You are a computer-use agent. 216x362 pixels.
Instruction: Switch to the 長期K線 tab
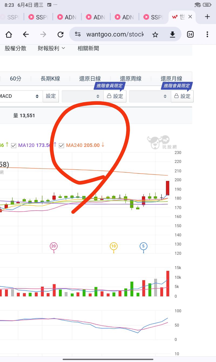[50, 79]
